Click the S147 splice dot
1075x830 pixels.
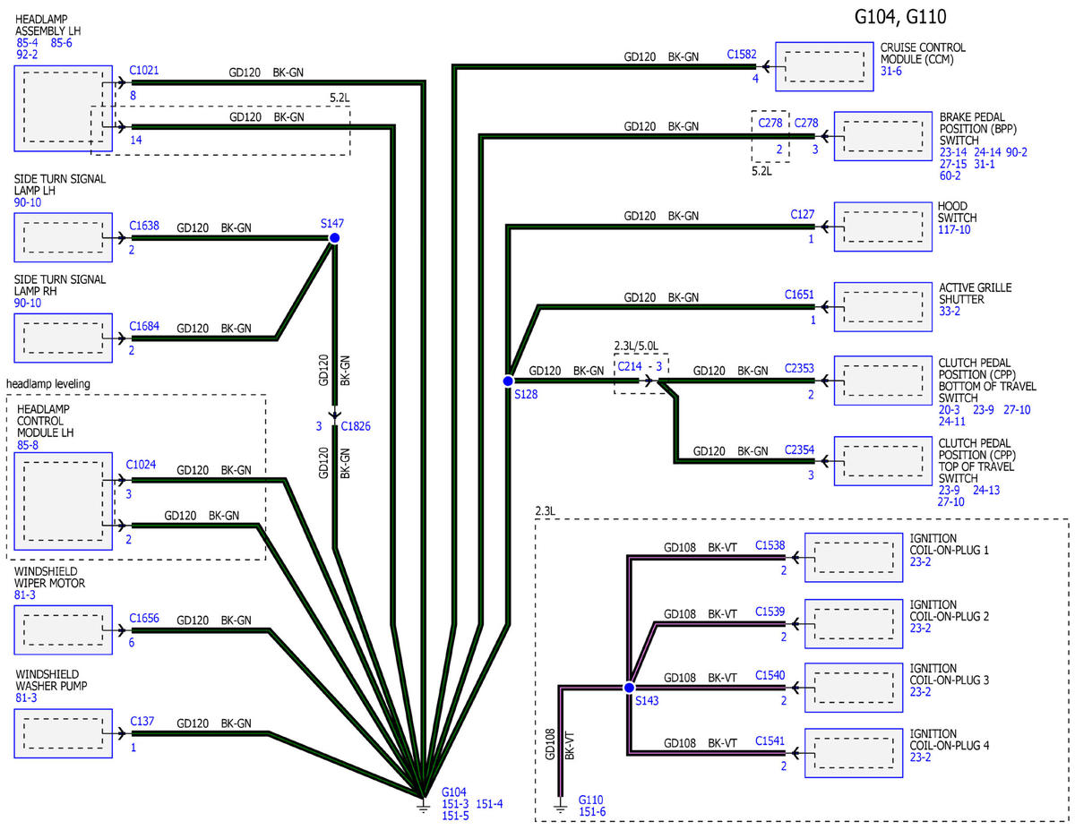click(334, 238)
